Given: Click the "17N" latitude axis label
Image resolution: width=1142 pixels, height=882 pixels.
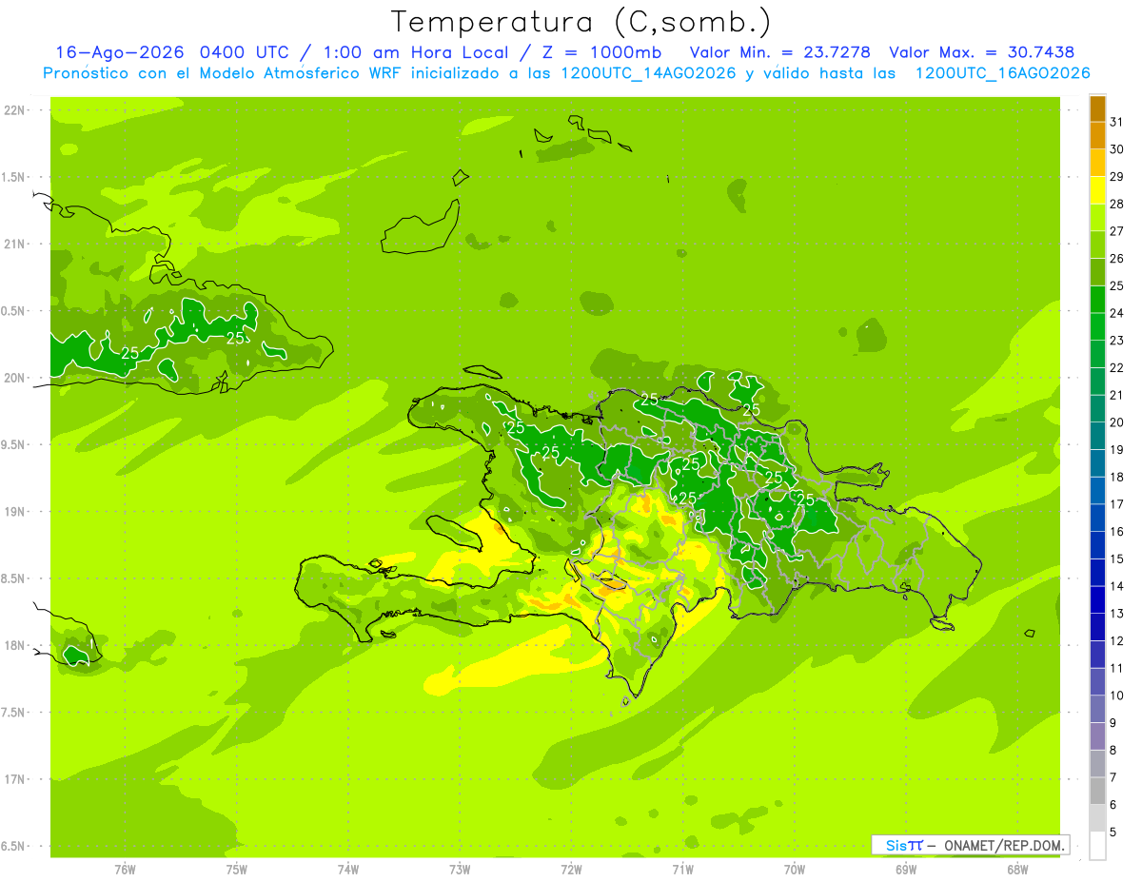Looking at the screenshot, I should tap(15, 779).
